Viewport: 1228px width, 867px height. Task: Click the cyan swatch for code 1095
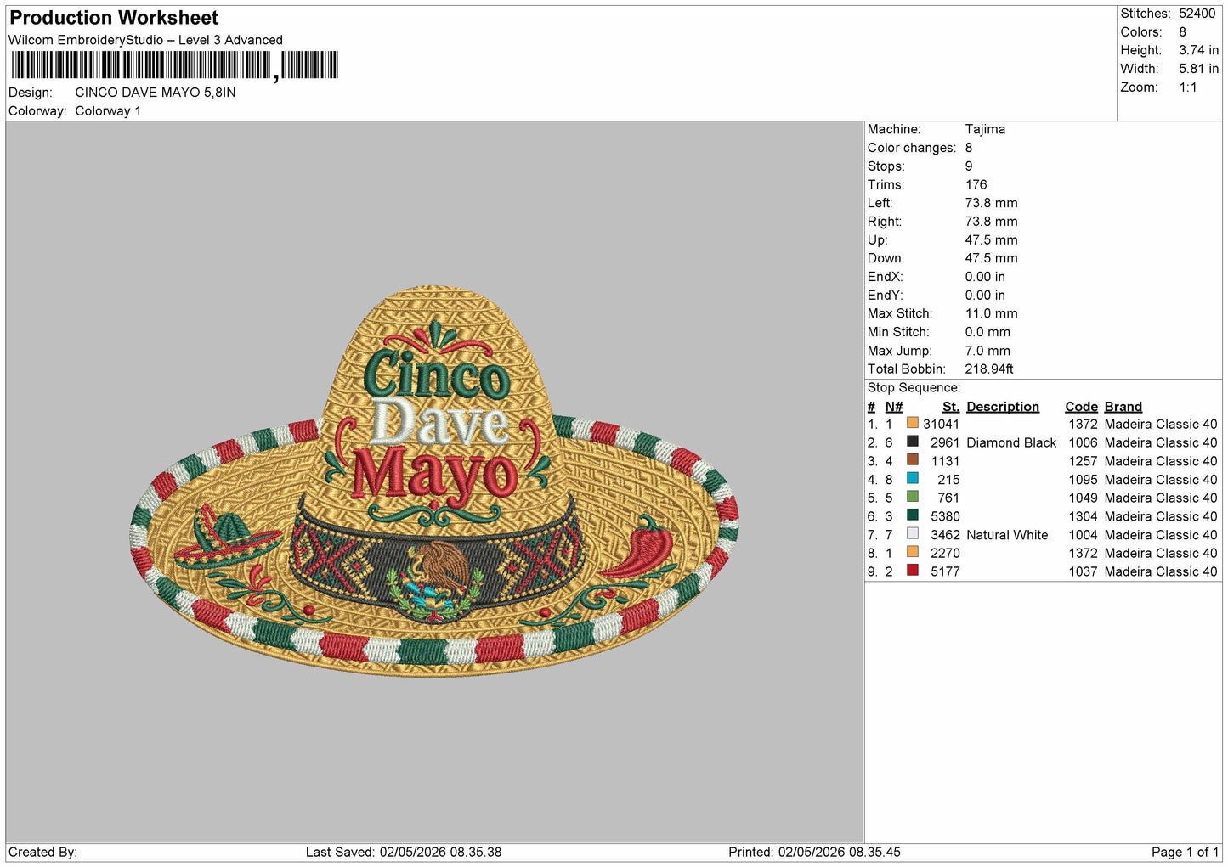[x=912, y=478]
